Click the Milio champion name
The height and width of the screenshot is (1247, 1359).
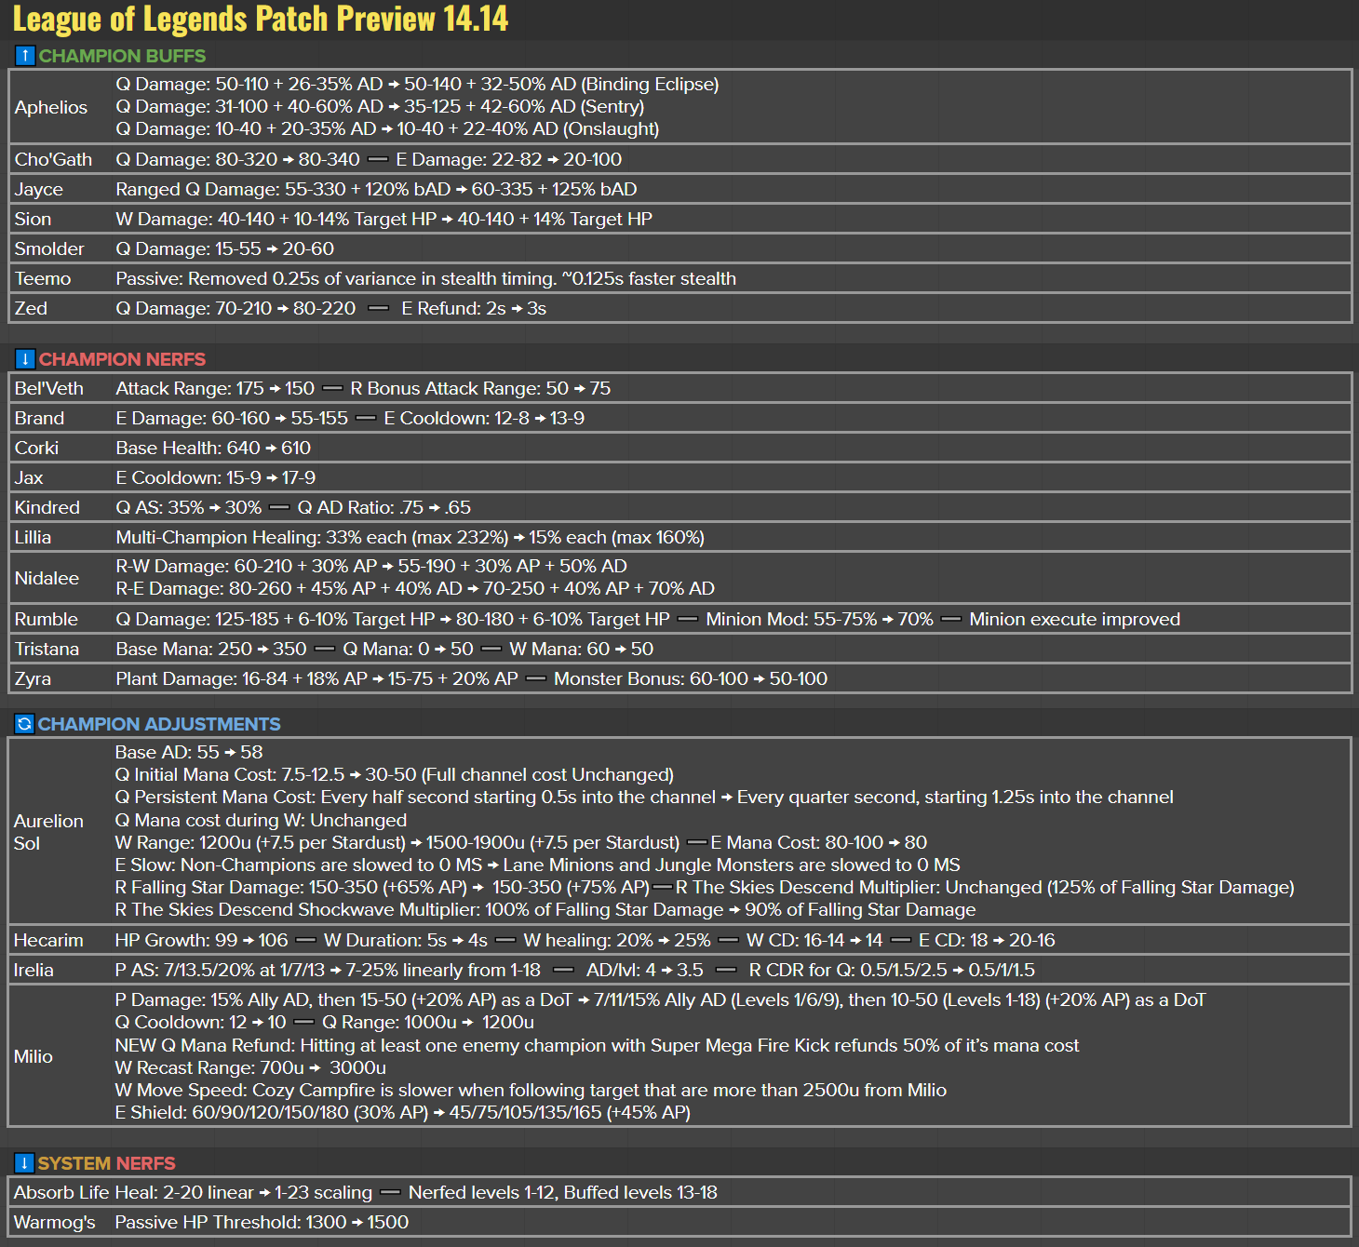click(34, 1056)
